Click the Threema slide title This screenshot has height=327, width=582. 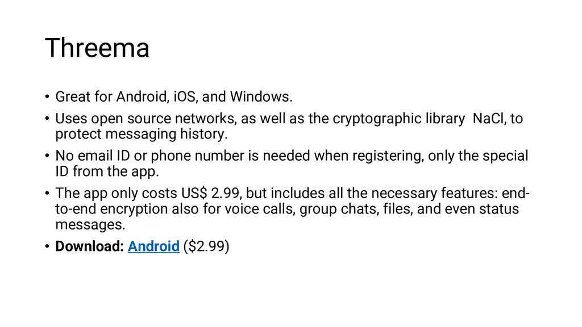pyautogui.click(x=97, y=48)
